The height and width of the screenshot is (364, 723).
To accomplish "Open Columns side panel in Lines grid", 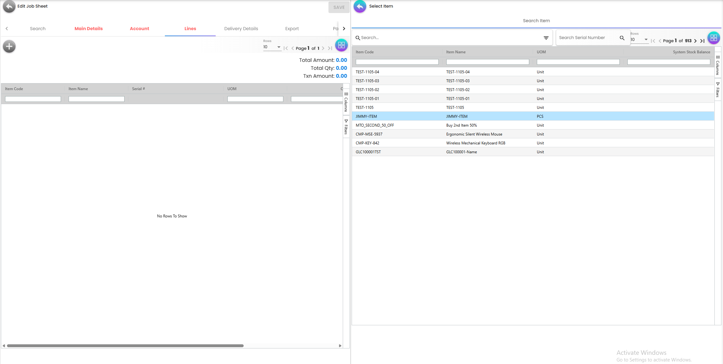I will pos(346,102).
